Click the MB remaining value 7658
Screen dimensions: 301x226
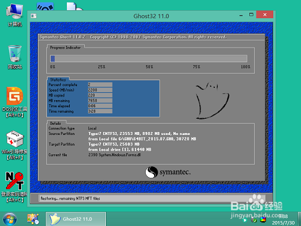[100, 101]
